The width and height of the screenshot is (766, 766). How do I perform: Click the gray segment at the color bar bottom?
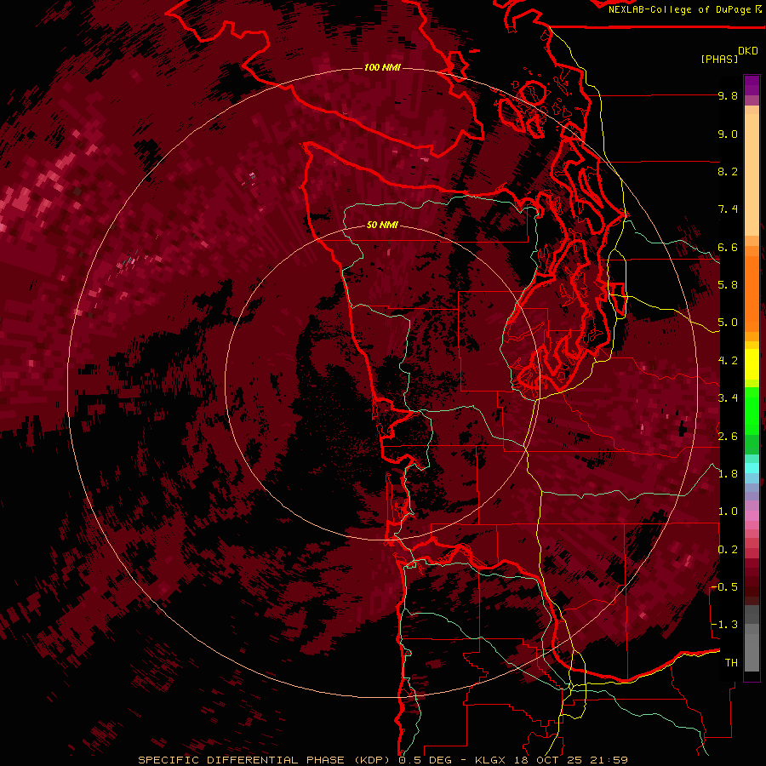click(x=752, y=645)
